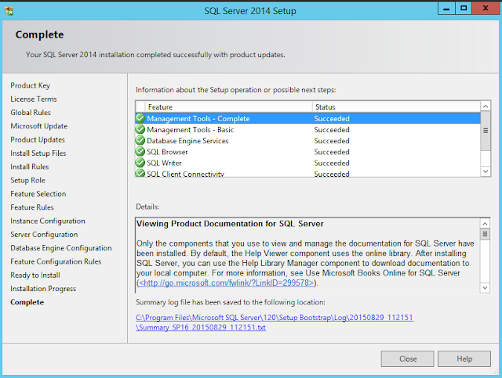
Task: Select the Management Tools - Complete row
Action: pyautogui.click(x=307, y=118)
